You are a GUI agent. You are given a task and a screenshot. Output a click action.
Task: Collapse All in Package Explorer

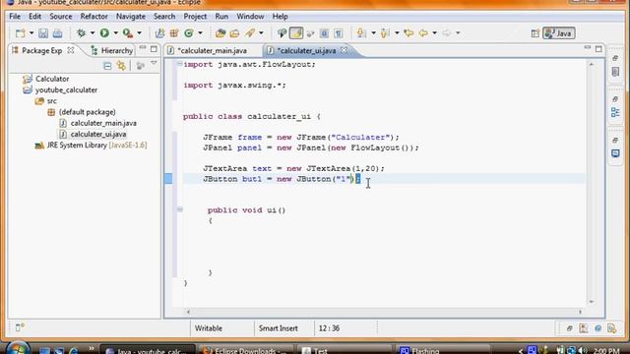(107, 66)
